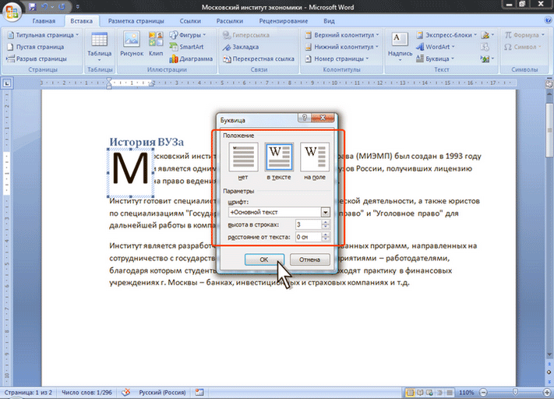Add a bookmark with Закладка
Viewport: 554px width, 399px height.
point(241,47)
